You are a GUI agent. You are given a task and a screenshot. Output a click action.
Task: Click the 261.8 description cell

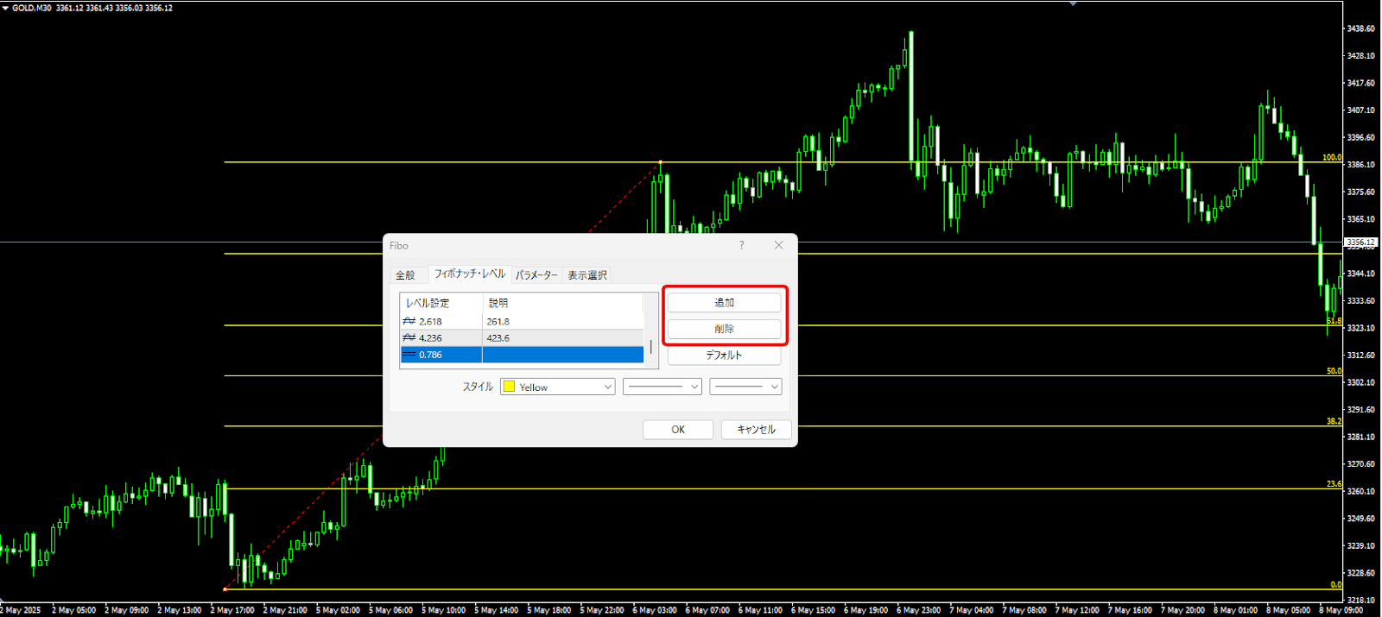[x=563, y=321]
